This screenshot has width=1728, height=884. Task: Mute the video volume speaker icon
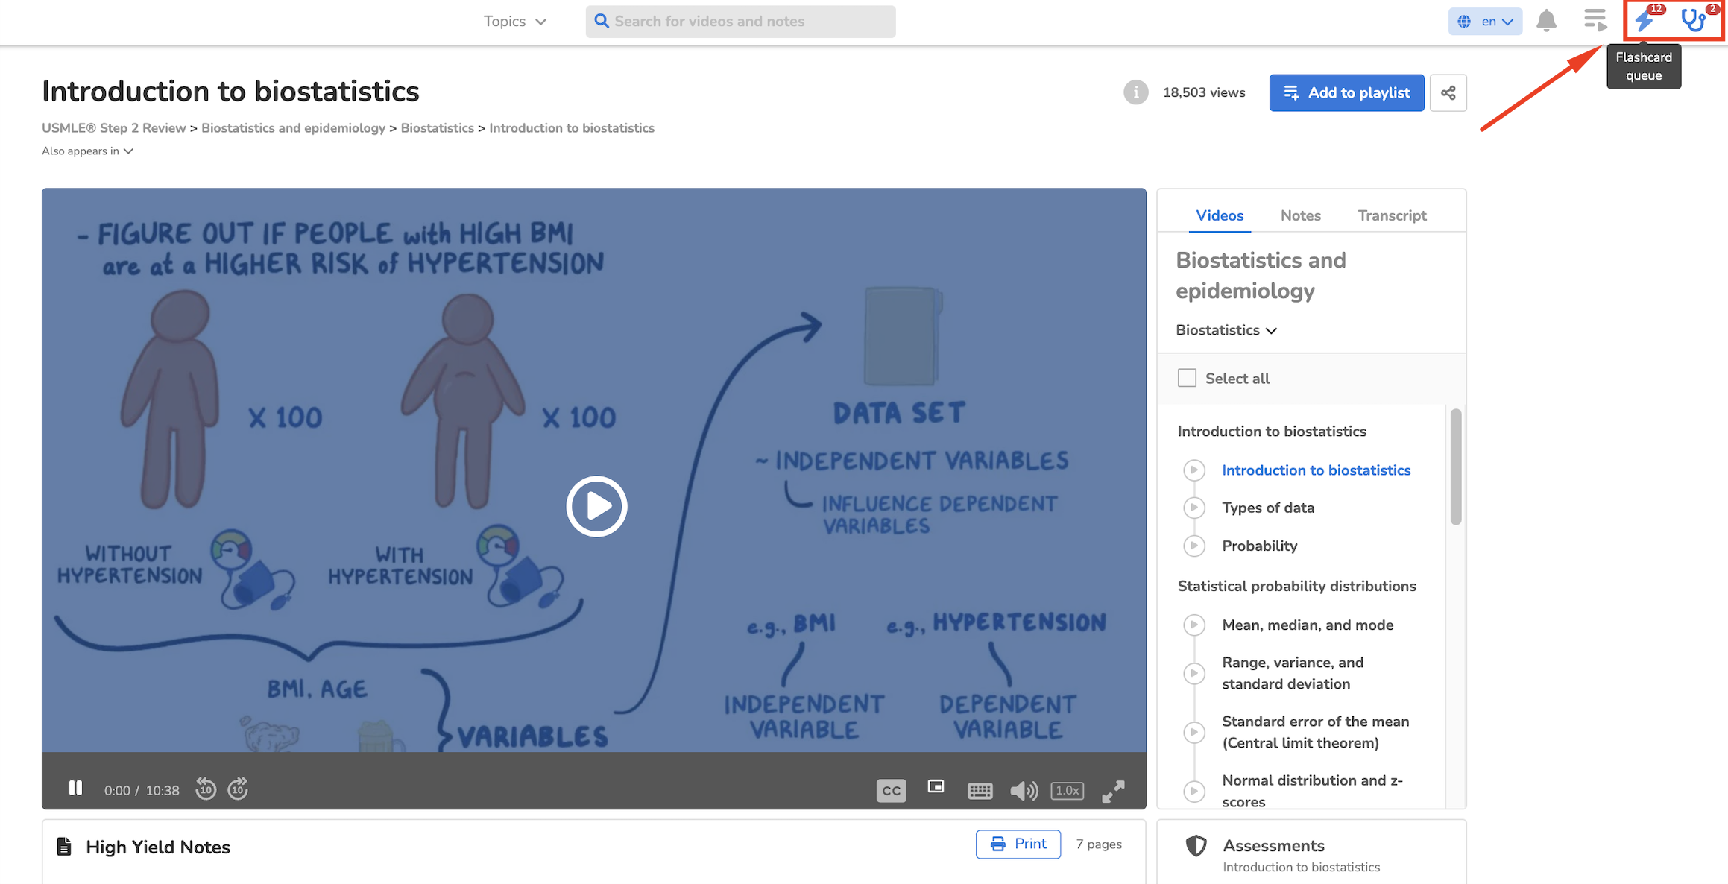(1023, 791)
